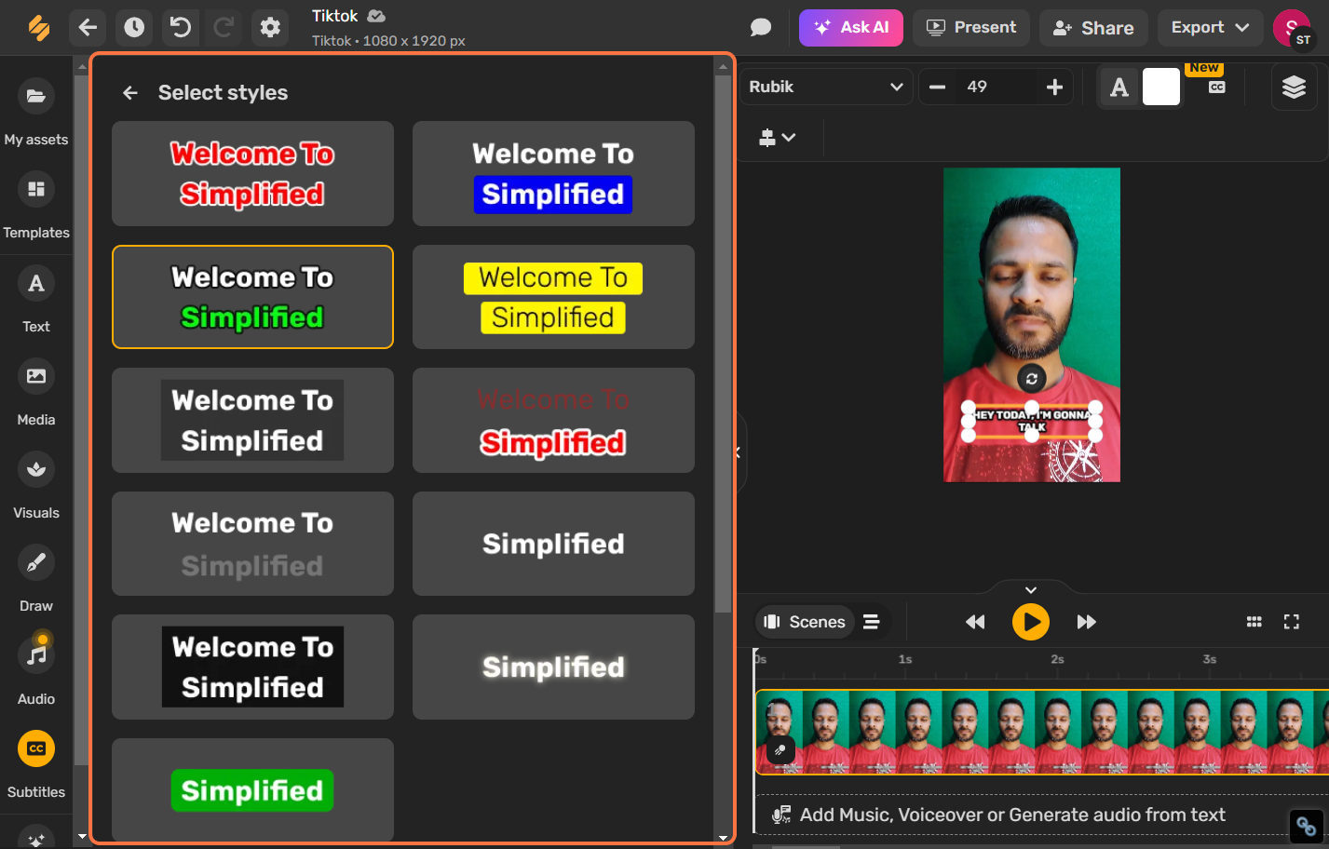The height and width of the screenshot is (849, 1329).
Task: Decrease font size with minus button
Action: coord(938,87)
